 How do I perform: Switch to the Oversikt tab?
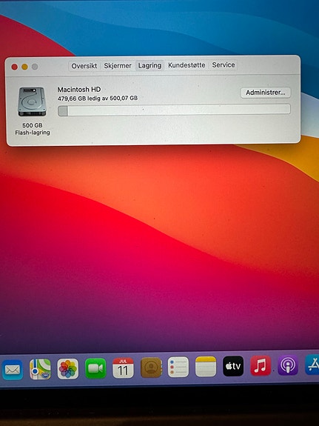(x=84, y=66)
